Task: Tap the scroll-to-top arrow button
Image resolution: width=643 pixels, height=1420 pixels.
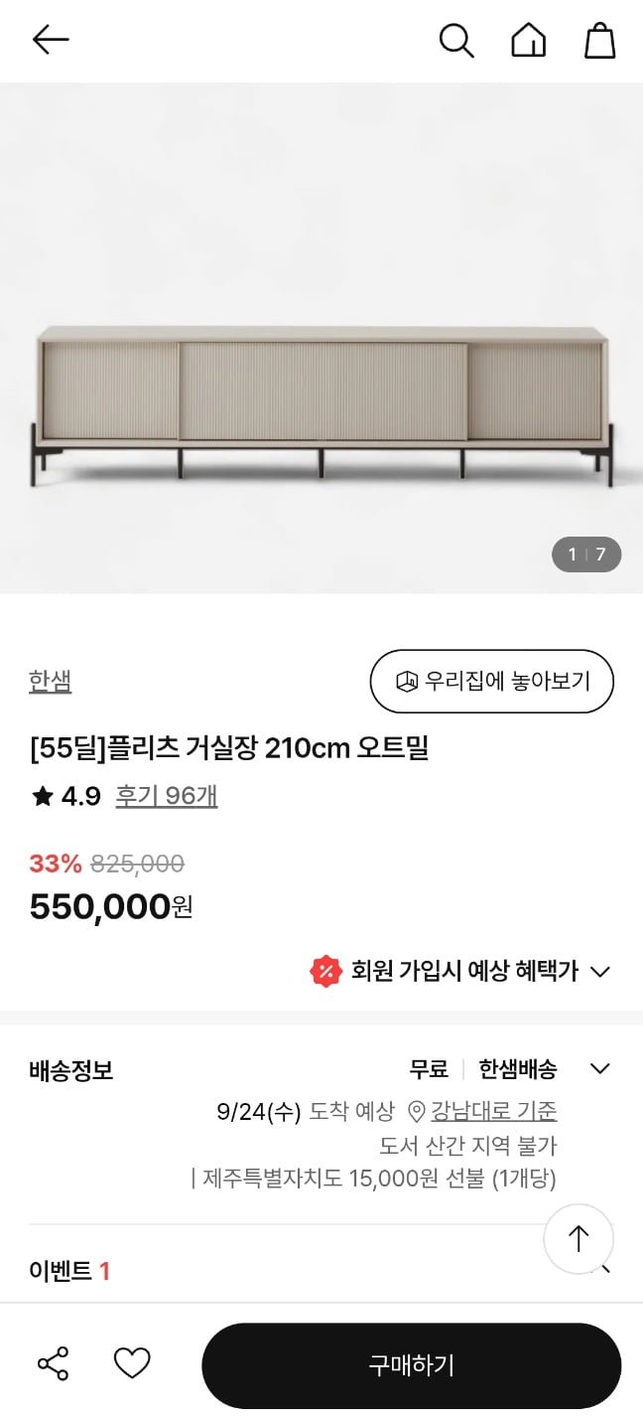Action: pyautogui.click(x=579, y=1238)
